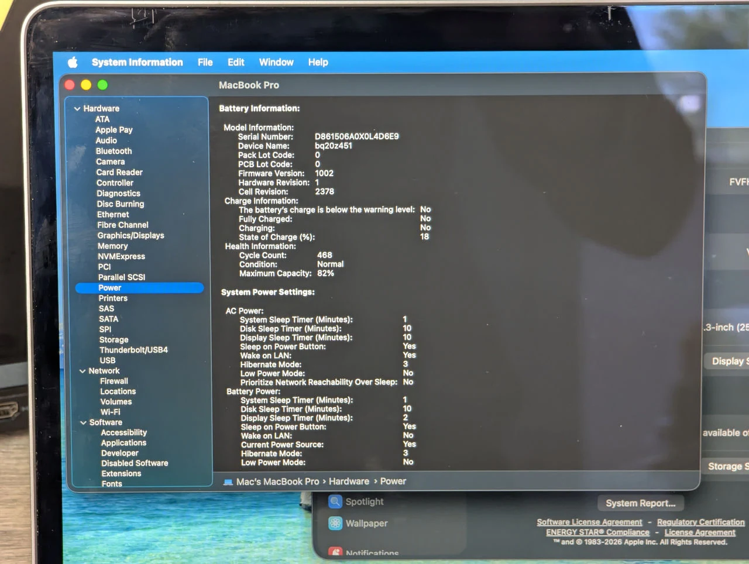Screen dimensions: 749x564
Task: Select USB in the Hardware list
Action: coord(108,360)
